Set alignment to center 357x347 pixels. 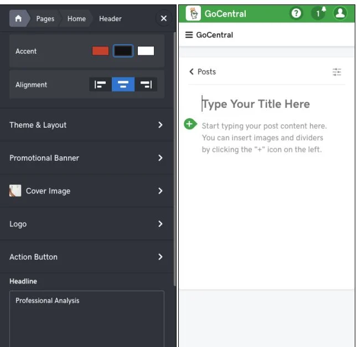click(x=123, y=85)
